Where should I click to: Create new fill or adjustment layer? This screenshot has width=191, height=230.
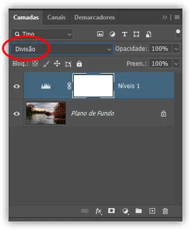(126, 211)
